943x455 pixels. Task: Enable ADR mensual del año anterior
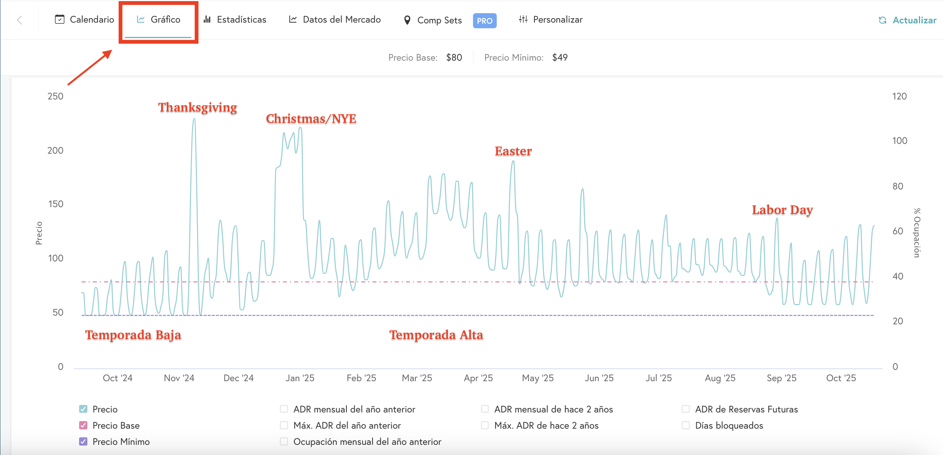click(x=284, y=409)
